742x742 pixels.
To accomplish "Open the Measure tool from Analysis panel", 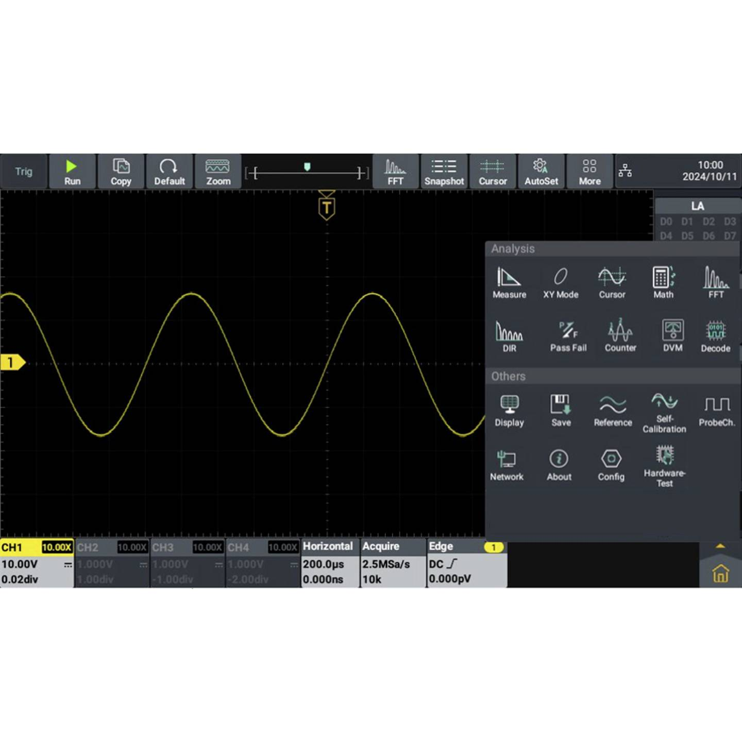I will 509,281.
